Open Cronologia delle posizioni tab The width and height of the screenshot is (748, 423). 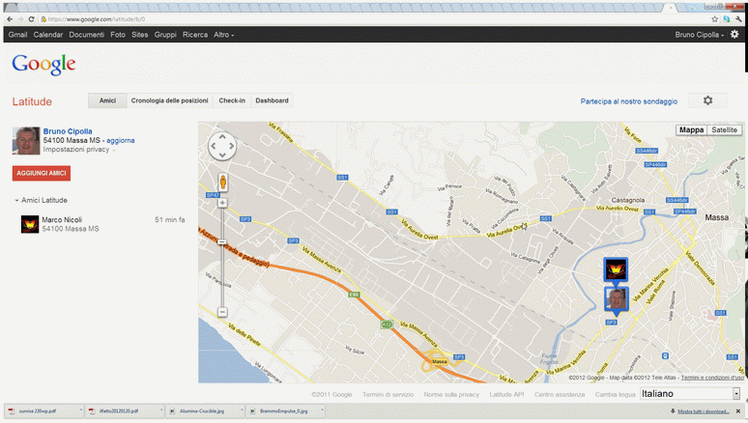(169, 100)
